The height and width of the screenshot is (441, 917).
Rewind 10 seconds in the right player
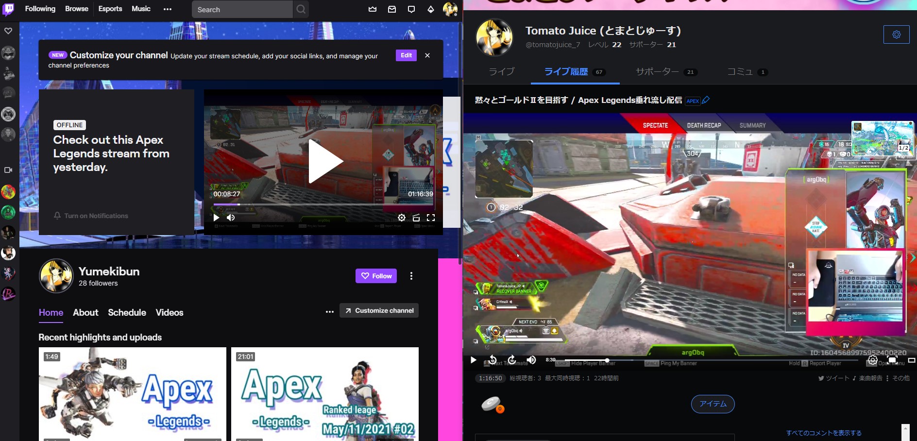[492, 360]
